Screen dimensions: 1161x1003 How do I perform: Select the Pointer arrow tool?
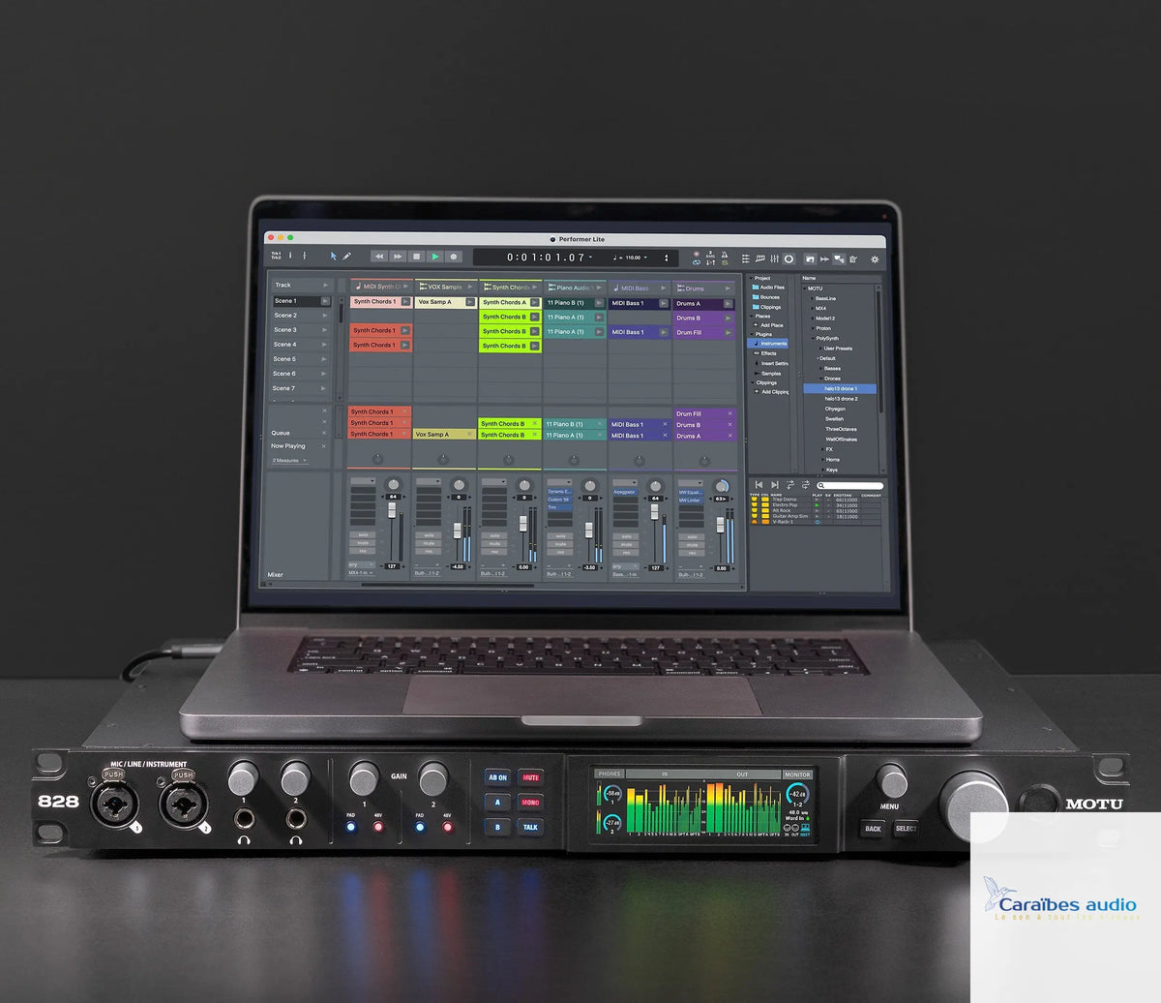pos(334,257)
